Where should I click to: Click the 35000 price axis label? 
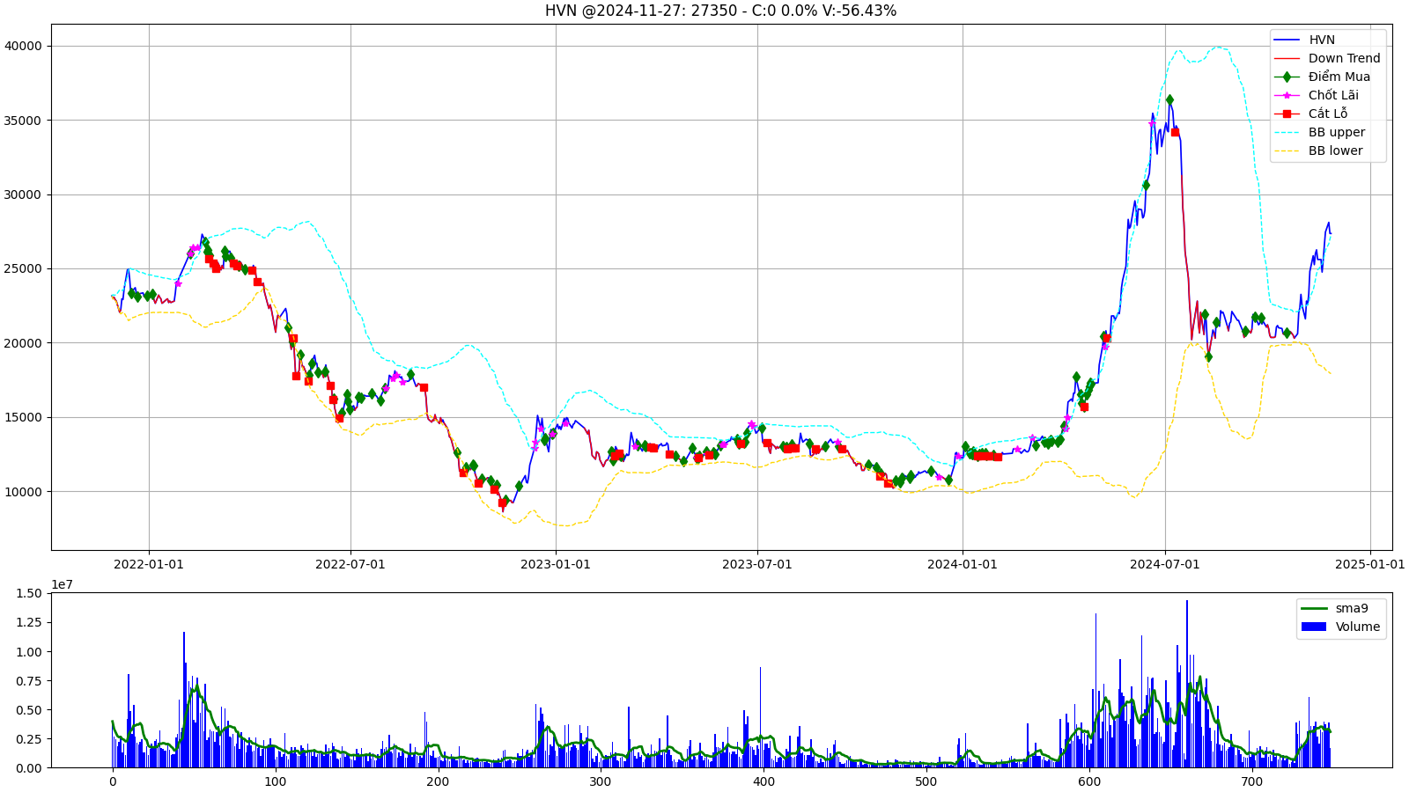[x=23, y=121]
